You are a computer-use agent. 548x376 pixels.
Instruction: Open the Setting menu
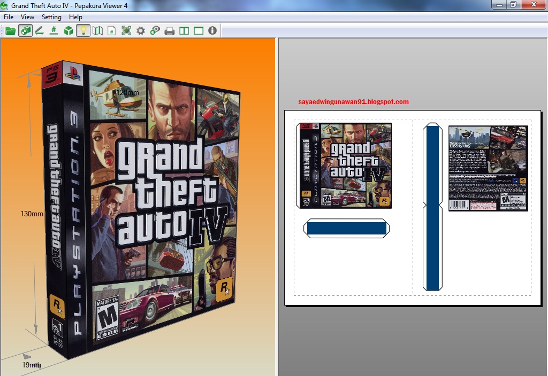(51, 17)
